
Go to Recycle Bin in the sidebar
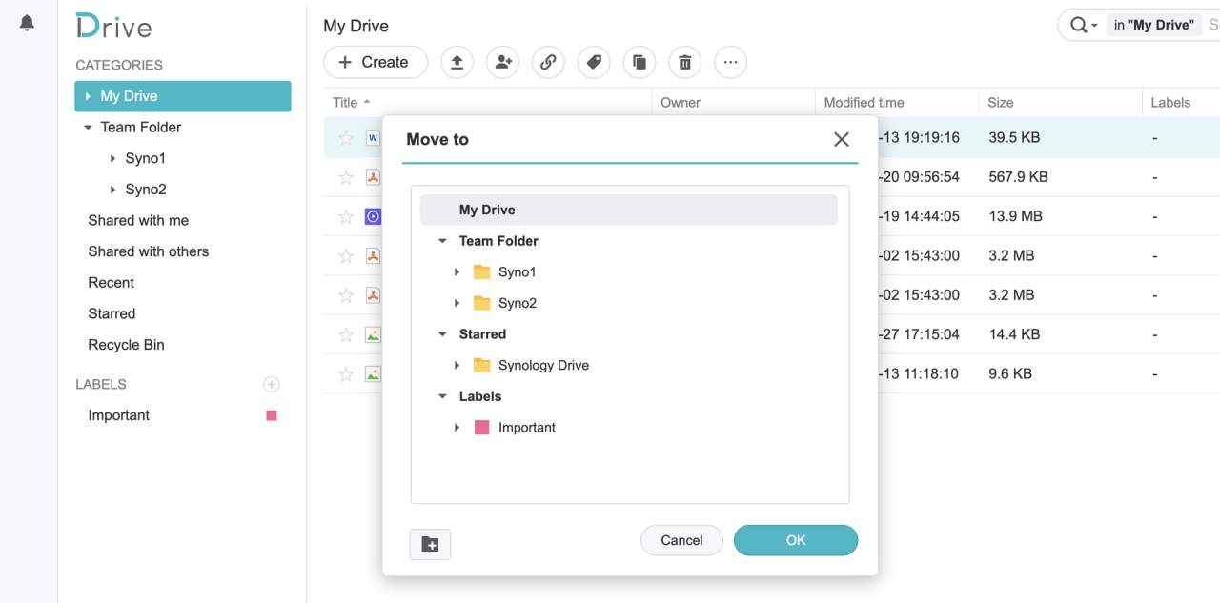[126, 345]
